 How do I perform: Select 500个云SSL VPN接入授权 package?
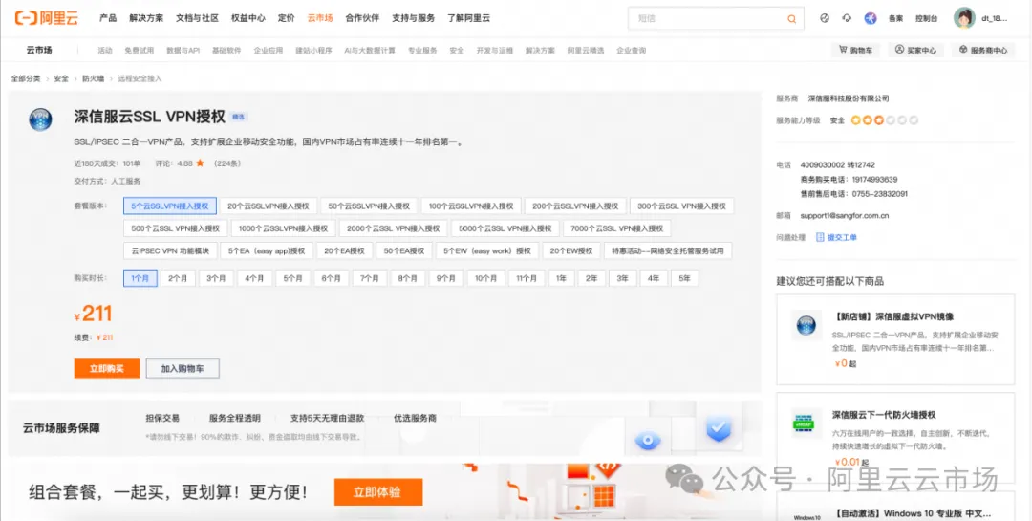click(175, 228)
